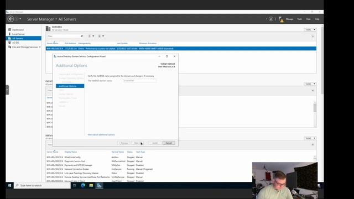354x199 pixels.
Task: Open the Windows Start menu
Action: (x=9, y=186)
